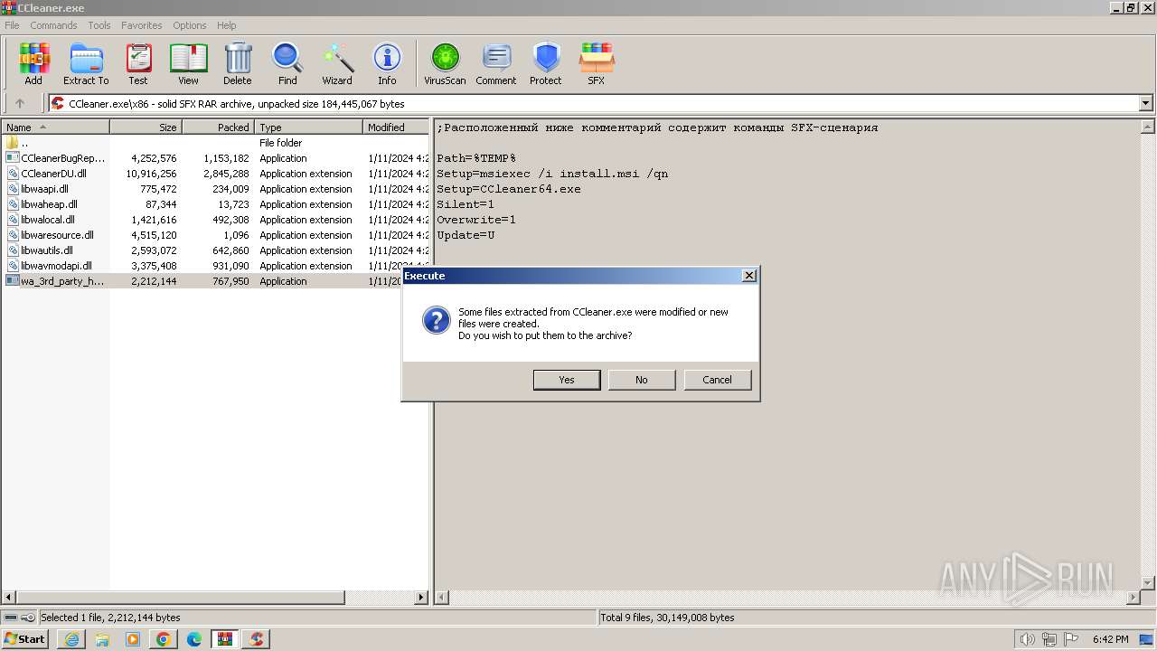The image size is (1157, 651).
Task: Select libwaheap.dll file
Action: [215, 204]
